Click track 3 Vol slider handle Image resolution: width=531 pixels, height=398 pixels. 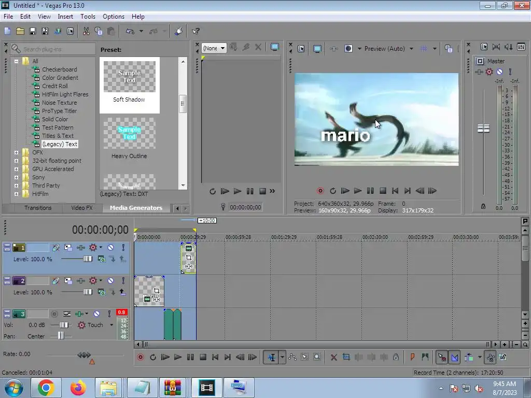point(64,325)
